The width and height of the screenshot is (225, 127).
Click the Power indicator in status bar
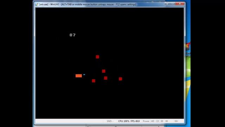[146, 121]
